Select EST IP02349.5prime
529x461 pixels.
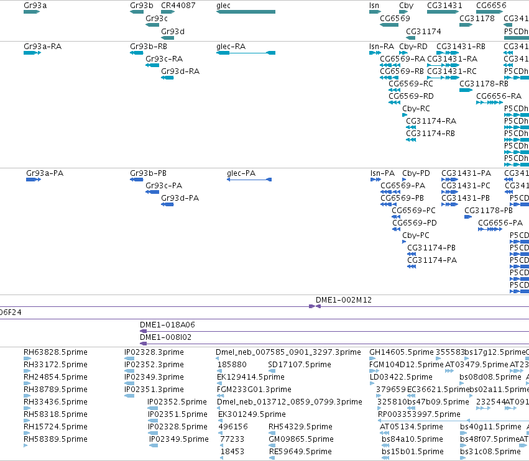click(179, 439)
